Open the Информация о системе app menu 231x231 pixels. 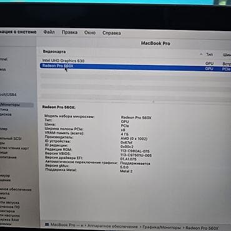click(x=18, y=32)
